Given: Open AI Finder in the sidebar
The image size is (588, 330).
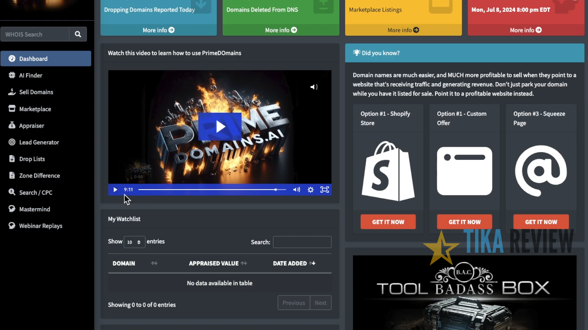Looking at the screenshot, I should point(31,75).
